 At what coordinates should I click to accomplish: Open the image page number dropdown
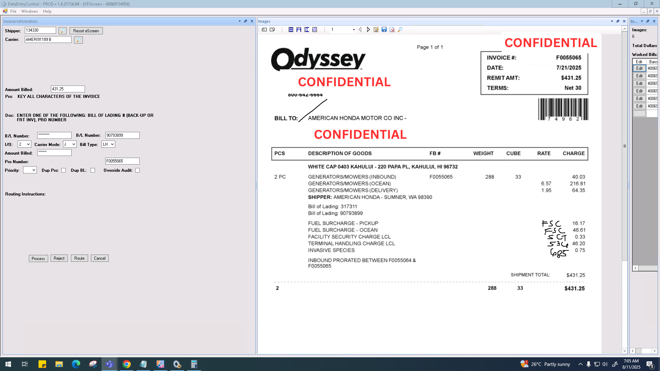354,30
